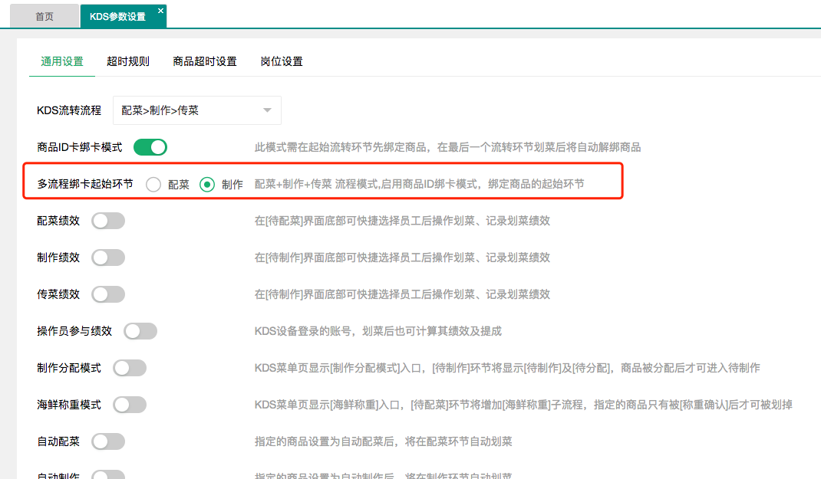Toggle the 自动制作 switch

click(x=108, y=475)
